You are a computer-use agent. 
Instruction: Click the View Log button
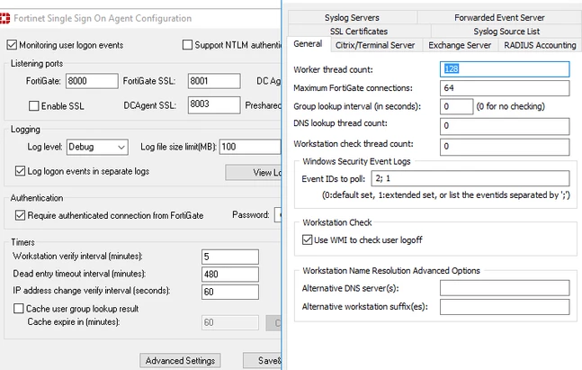coord(254,172)
